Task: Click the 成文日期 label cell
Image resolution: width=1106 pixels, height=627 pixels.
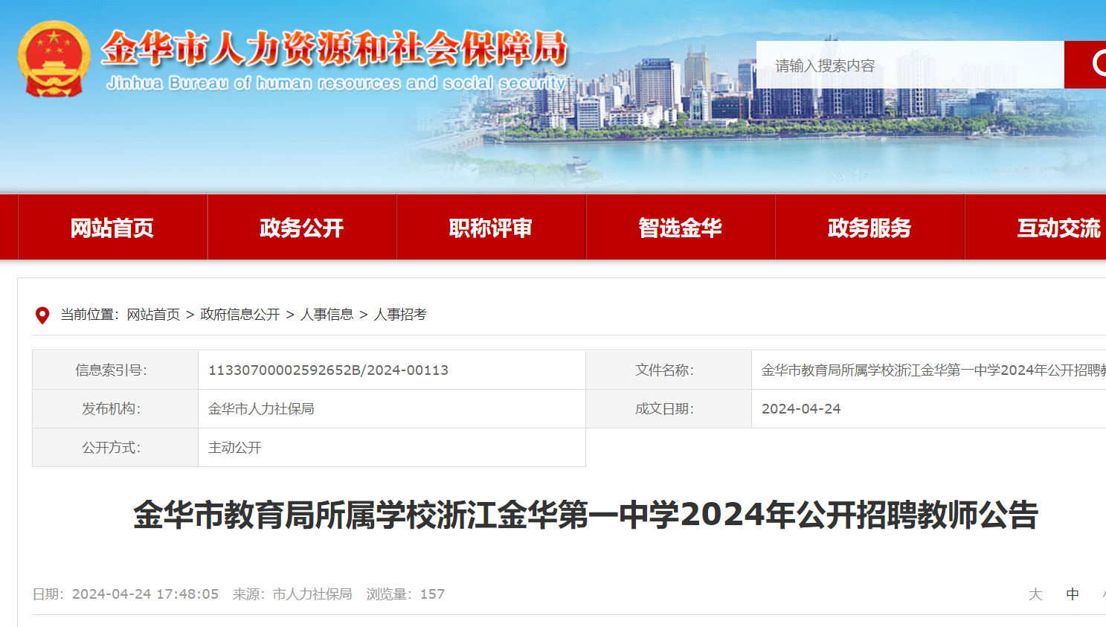Action: click(x=669, y=409)
